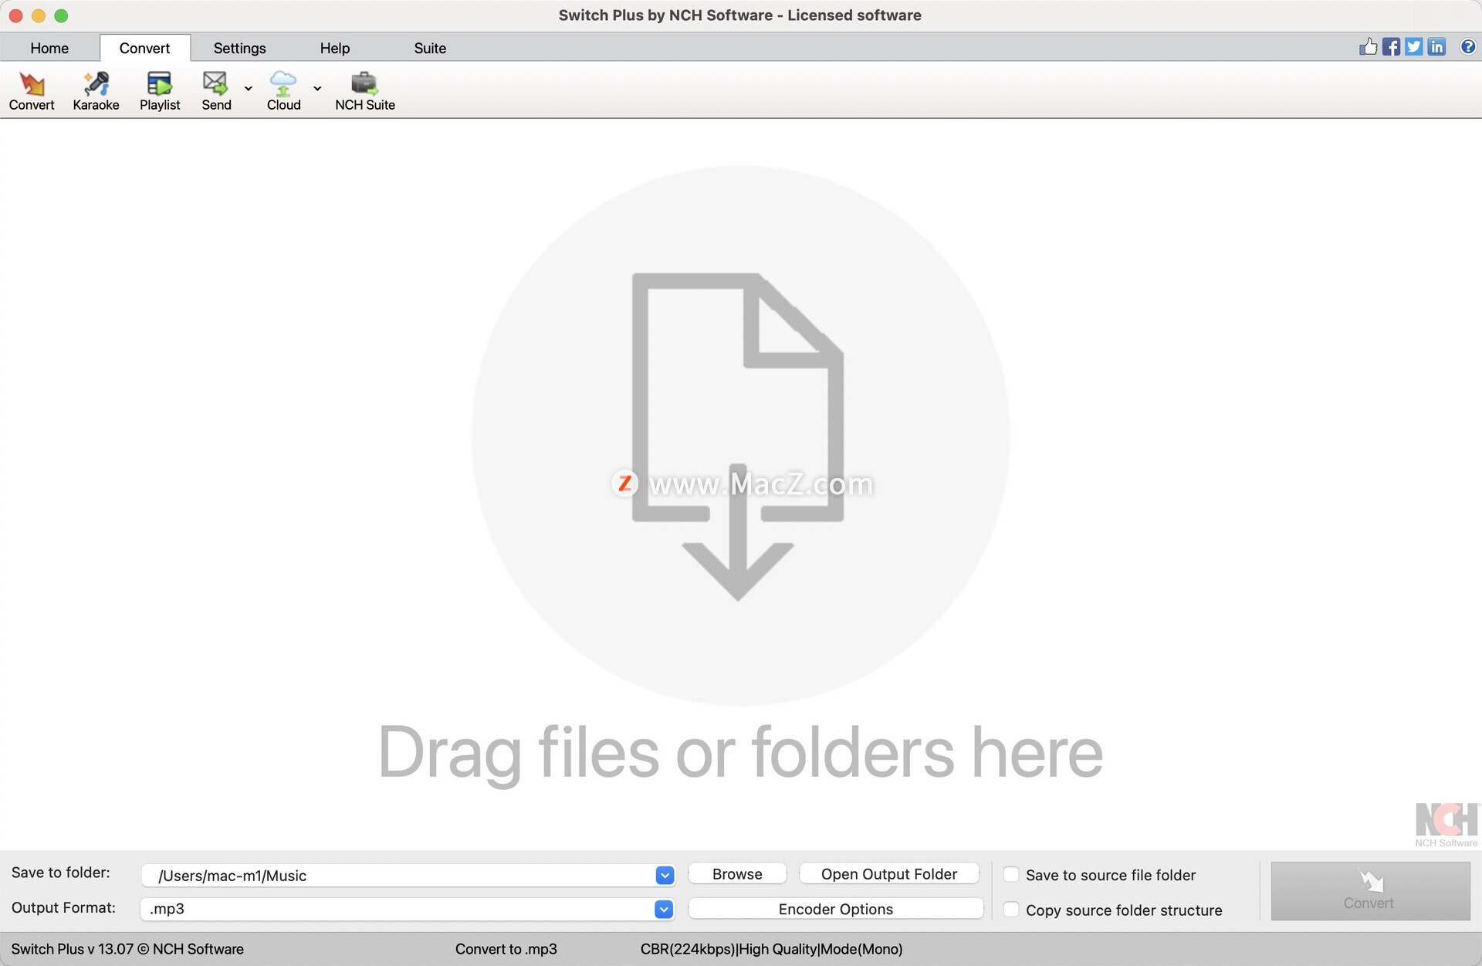Switch to the Home tab
1482x966 pixels.
49,48
